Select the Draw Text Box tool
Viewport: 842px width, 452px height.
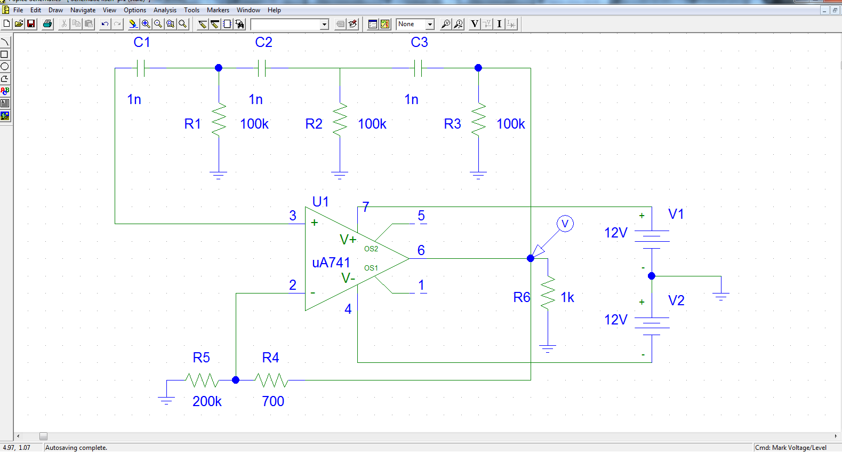coord(5,104)
